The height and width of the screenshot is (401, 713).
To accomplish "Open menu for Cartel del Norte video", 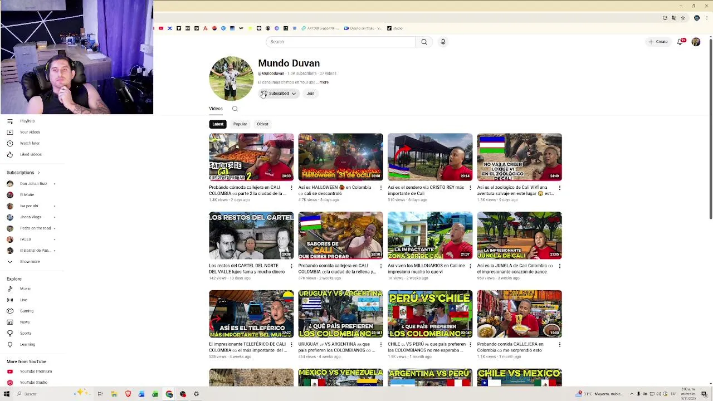I will (291, 266).
